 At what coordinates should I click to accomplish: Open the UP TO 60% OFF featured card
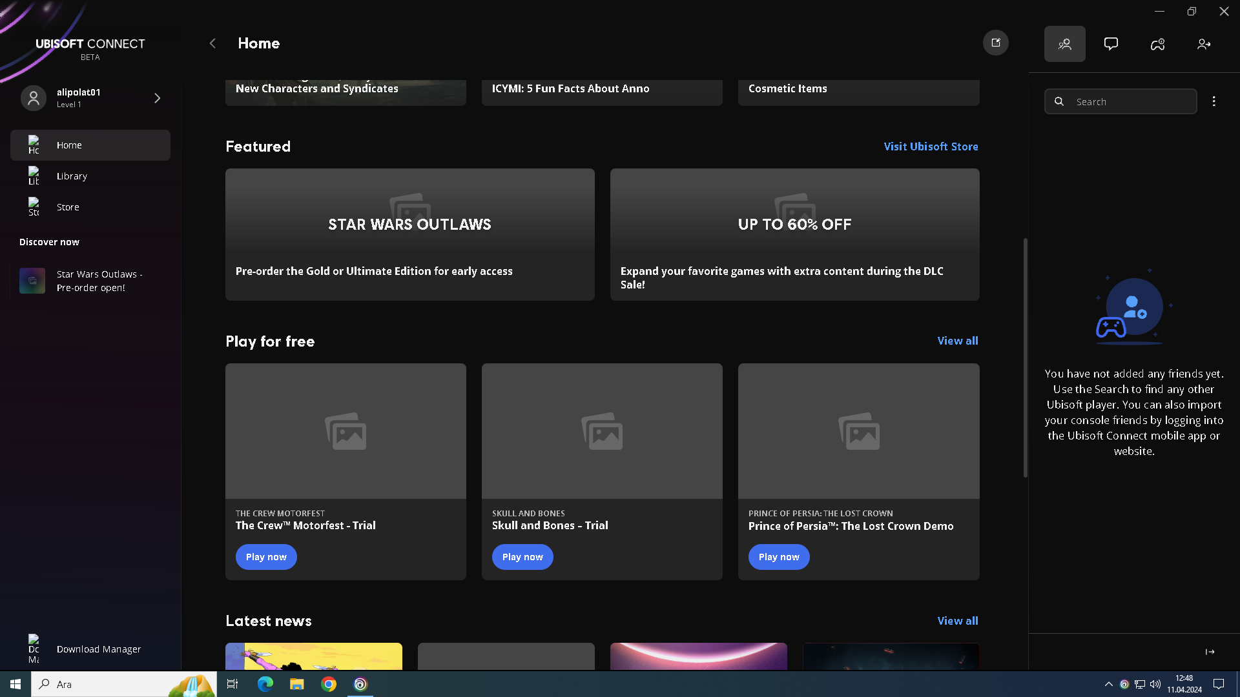(794, 234)
